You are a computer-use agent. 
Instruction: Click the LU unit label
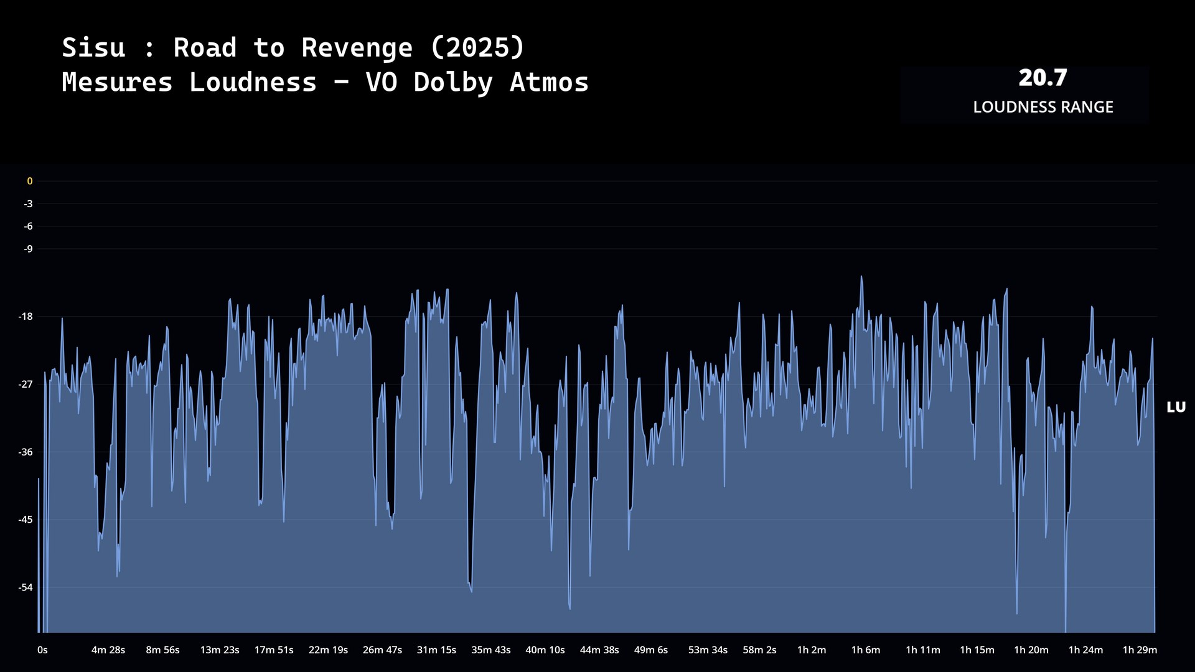click(1176, 407)
